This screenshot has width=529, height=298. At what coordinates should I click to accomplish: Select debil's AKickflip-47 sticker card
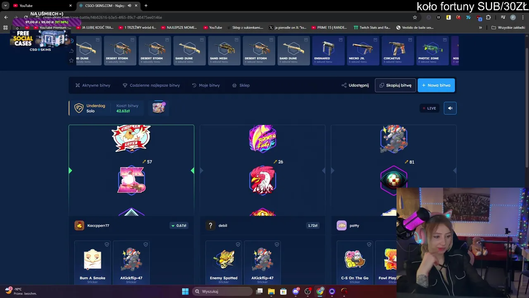pos(262,262)
